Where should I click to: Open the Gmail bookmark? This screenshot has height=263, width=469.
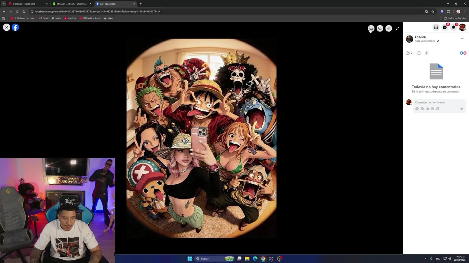44,18
